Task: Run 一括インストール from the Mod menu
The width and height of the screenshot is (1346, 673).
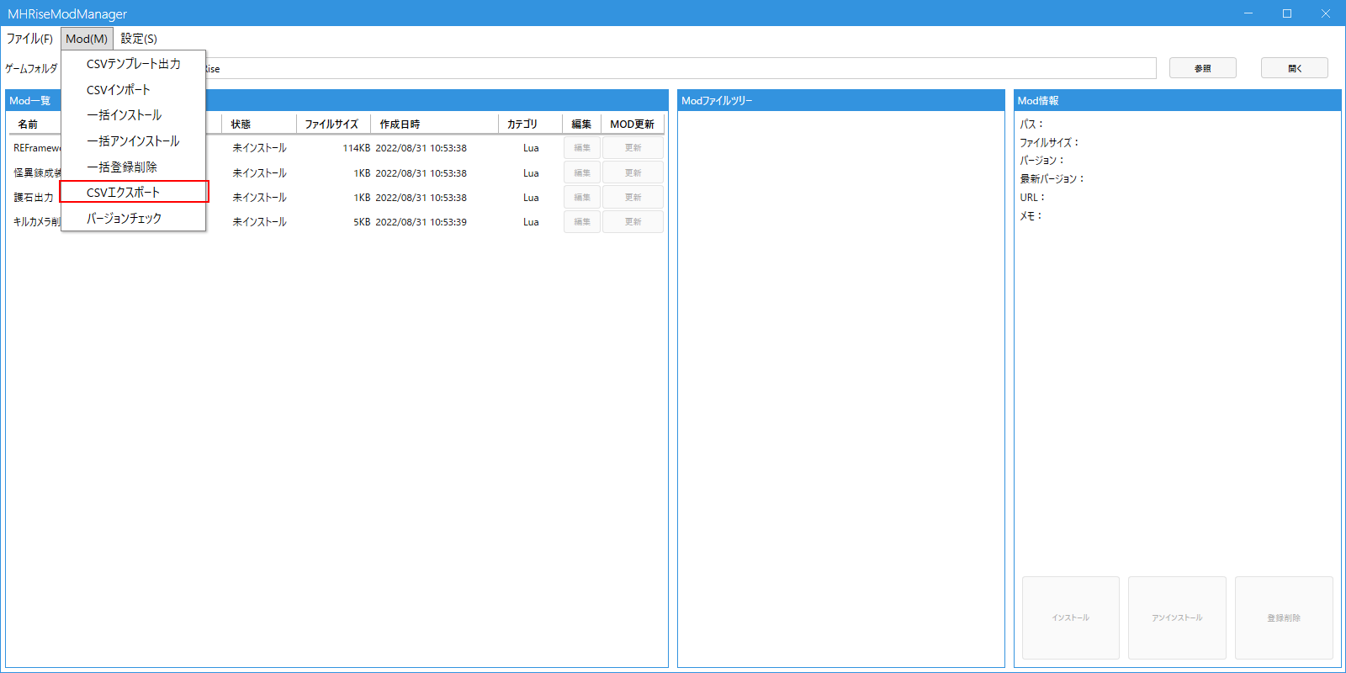Action: coord(134,115)
